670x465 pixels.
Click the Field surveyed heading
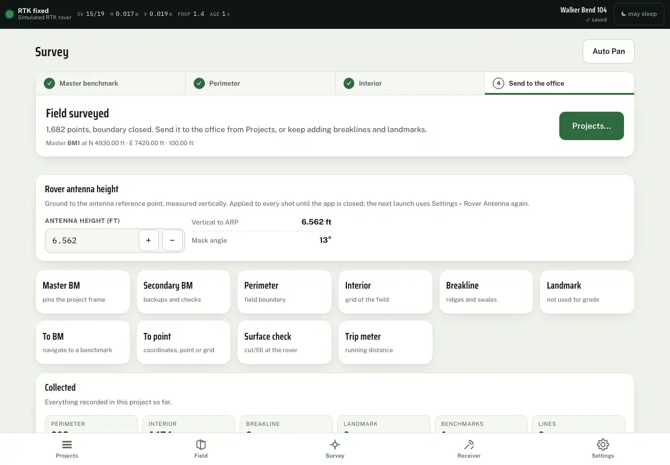pyautogui.click(x=77, y=113)
